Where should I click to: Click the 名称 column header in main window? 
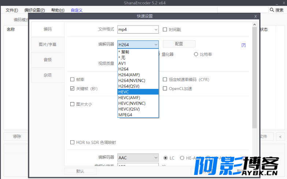tap(11, 29)
